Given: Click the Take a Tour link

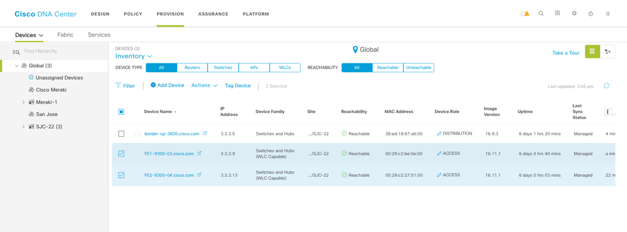Looking at the screenshot, I should coord(566,53).
